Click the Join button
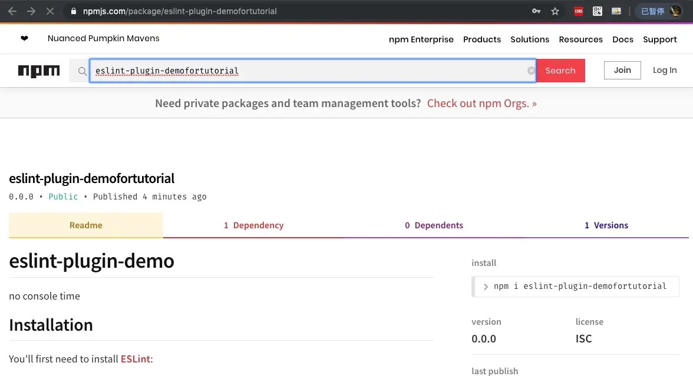Screen dimensions: 693x376 (622, 70)
